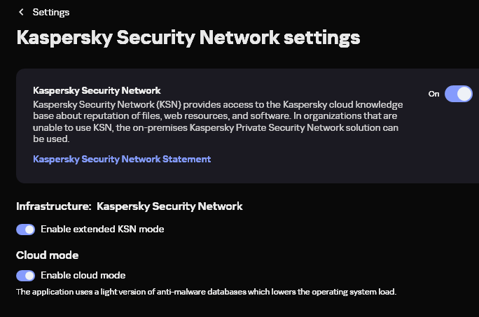Select the "Cloud mode" section heading
The width and height of the screenshot is (479, 317).
pyautogui.click(x=48, y=255)
